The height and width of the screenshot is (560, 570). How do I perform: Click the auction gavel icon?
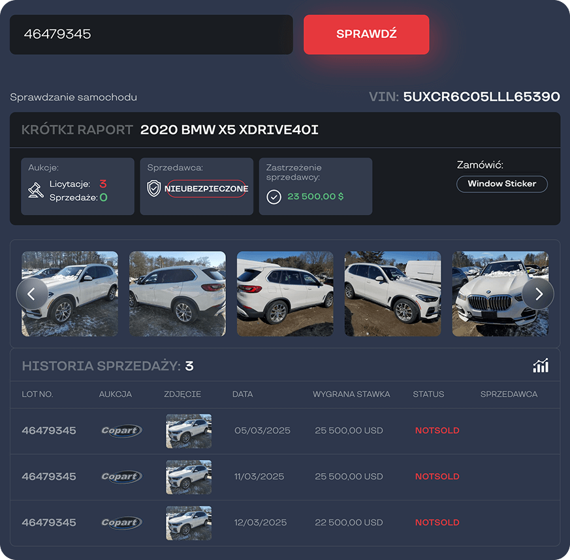[x=35, y=190]
